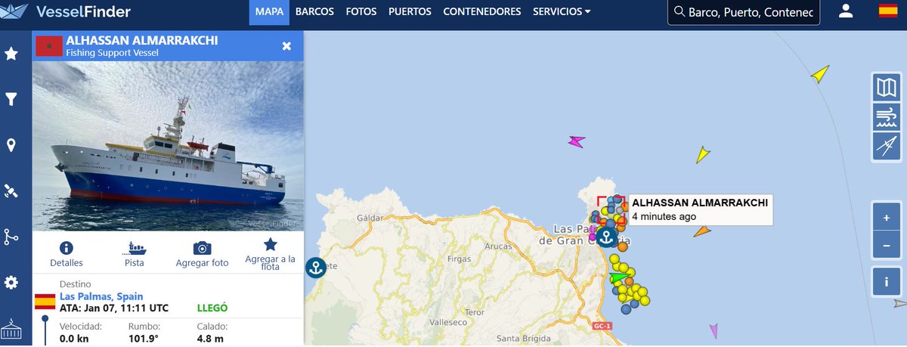Open the map filter funnel icon
Screen dimensions: 907x347
point(11,99)
